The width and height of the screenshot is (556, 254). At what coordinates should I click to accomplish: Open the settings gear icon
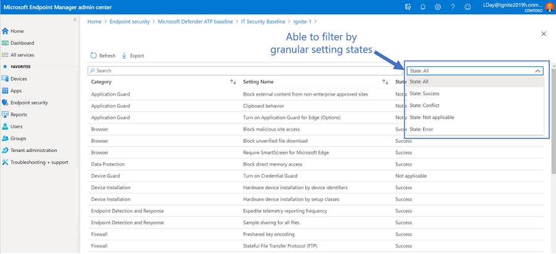438,7
